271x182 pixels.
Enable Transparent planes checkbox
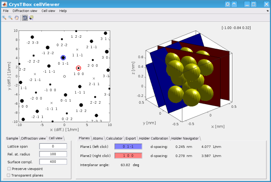pos(9,175)
